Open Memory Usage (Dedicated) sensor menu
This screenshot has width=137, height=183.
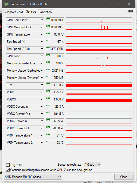pos(42,71)
